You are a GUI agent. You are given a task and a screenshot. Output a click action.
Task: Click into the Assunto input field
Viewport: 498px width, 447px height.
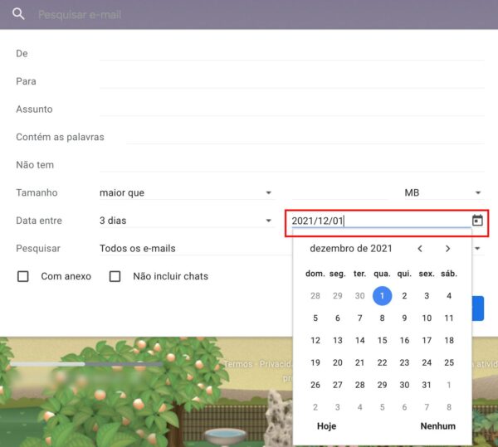(291, 109)
